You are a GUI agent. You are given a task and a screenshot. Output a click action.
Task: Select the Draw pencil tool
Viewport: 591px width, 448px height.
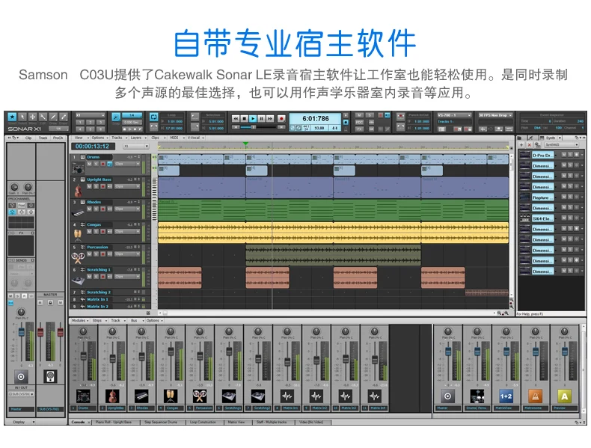(x=53, y=117)
